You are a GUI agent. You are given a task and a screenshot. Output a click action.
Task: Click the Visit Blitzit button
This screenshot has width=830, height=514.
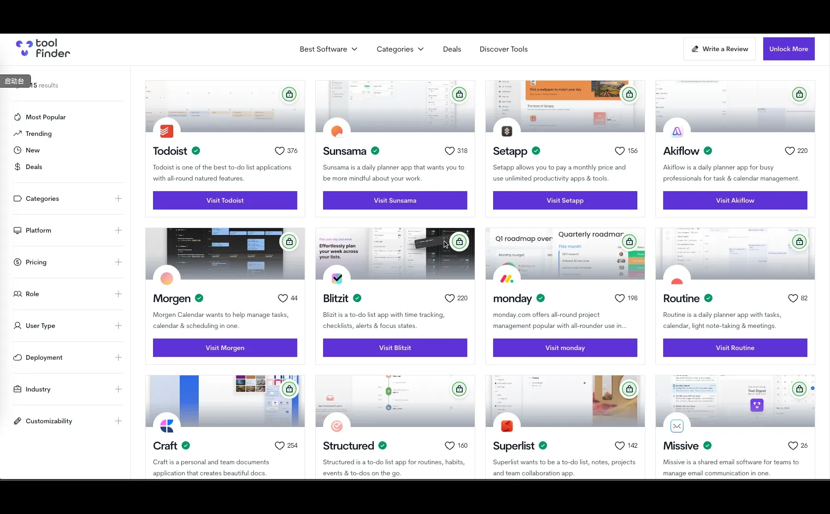[x=395, y=348]
